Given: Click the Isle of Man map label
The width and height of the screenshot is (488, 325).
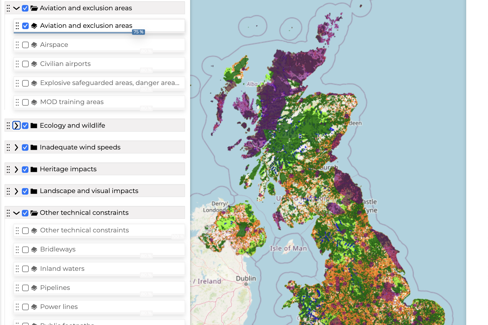Looking at the screenshot, I should coord(288,248).
